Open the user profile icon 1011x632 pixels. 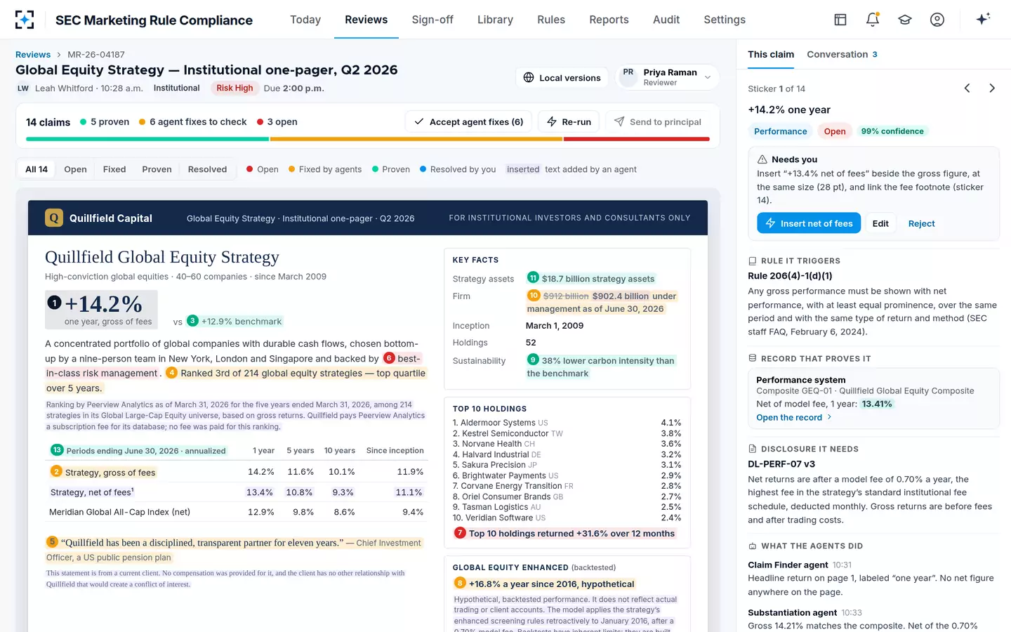tap(937, 20)
